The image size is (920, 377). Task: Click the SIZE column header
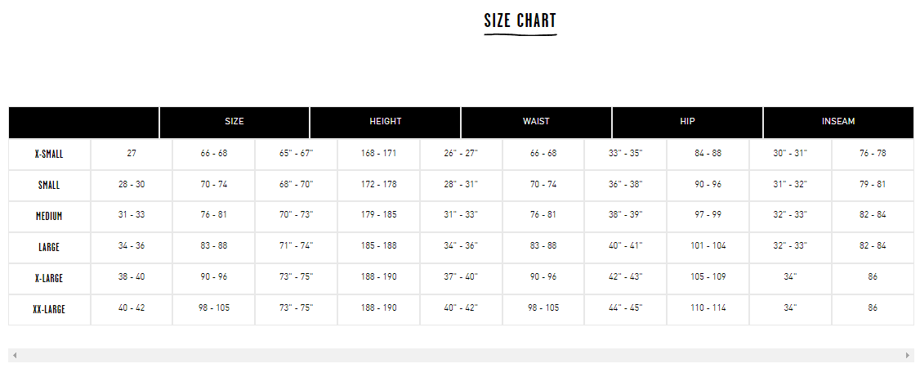tap(234, 122)
